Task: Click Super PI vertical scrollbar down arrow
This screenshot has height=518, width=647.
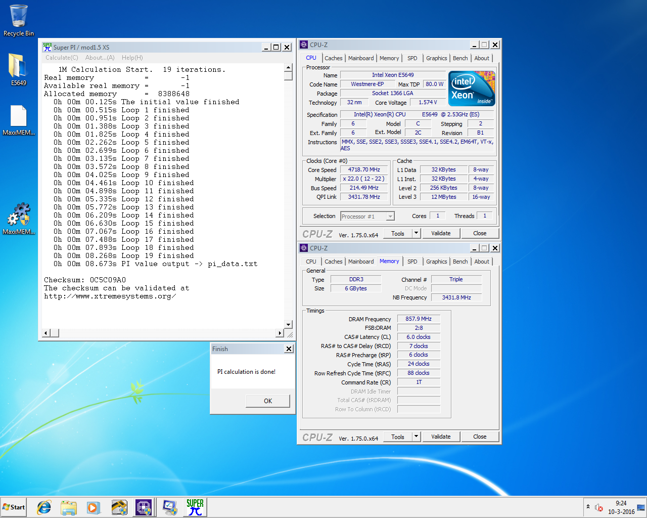Action: click(288, 325)
